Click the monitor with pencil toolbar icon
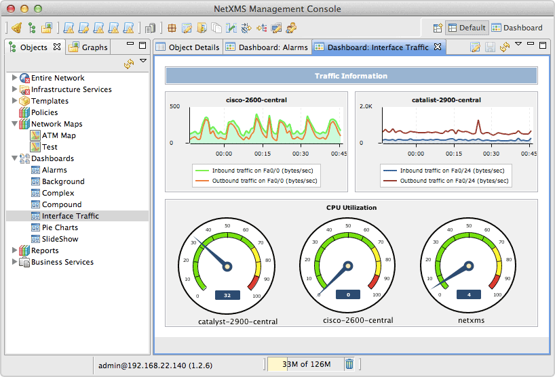The width and height of the screenshot is (555, 377). [x=276, y=28]
